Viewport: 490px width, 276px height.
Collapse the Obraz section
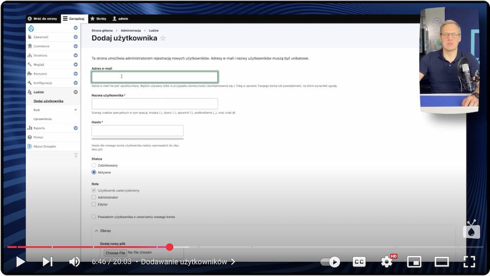(x=103, y=231)
